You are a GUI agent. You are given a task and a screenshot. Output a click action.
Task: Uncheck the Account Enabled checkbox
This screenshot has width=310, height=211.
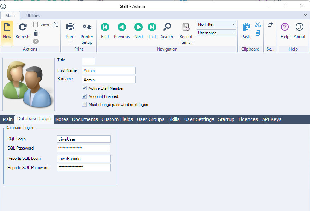click(x=84, y=96)
